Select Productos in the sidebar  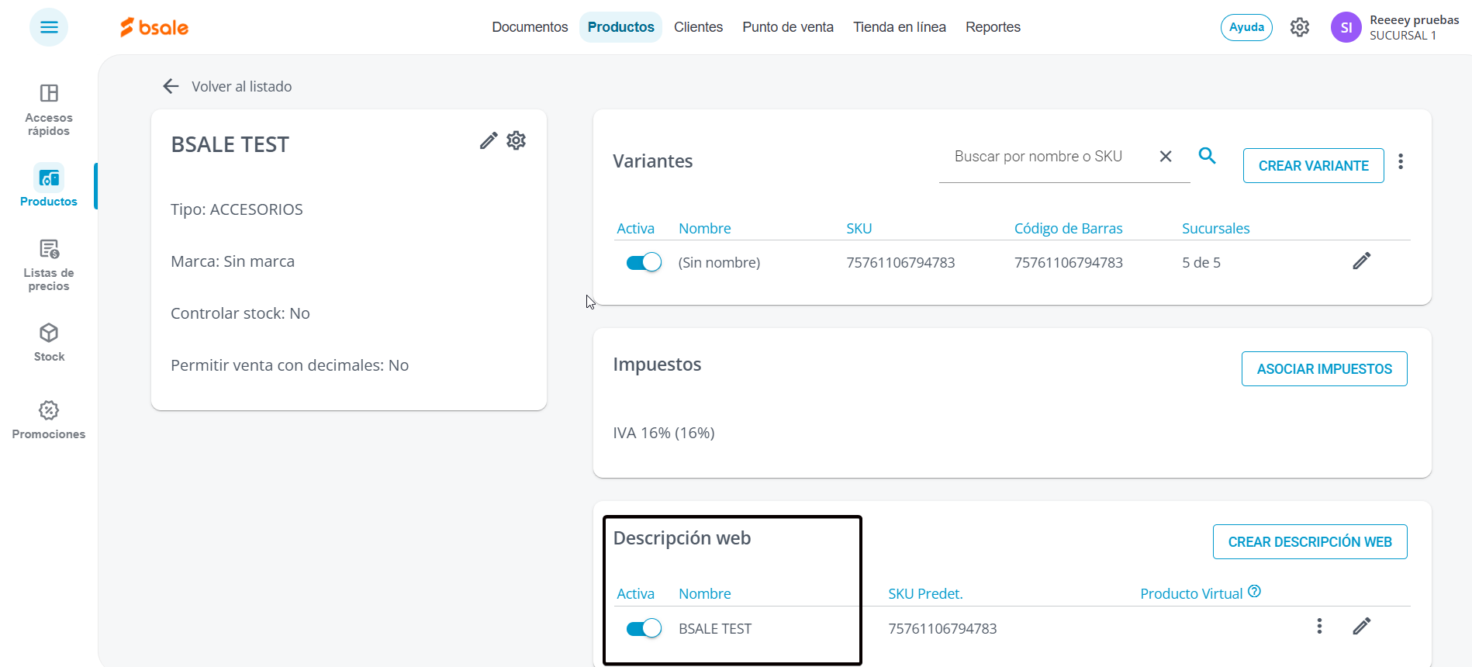tap(49, 186)
